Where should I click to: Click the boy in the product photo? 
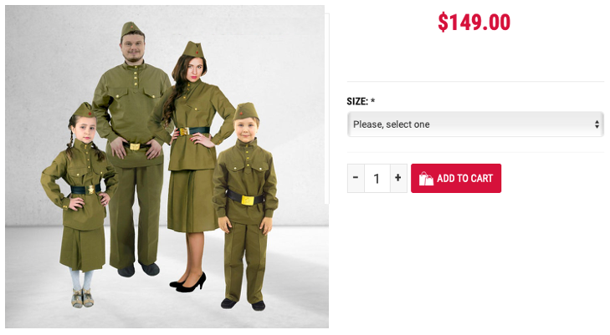click(245, 206)
